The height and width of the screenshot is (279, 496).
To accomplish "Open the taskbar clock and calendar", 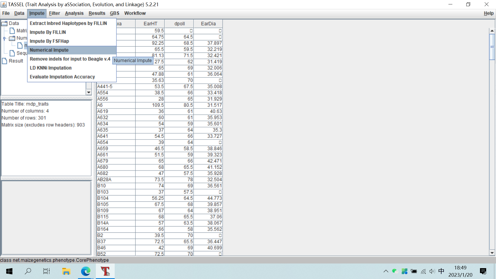I will click(460, 271).
